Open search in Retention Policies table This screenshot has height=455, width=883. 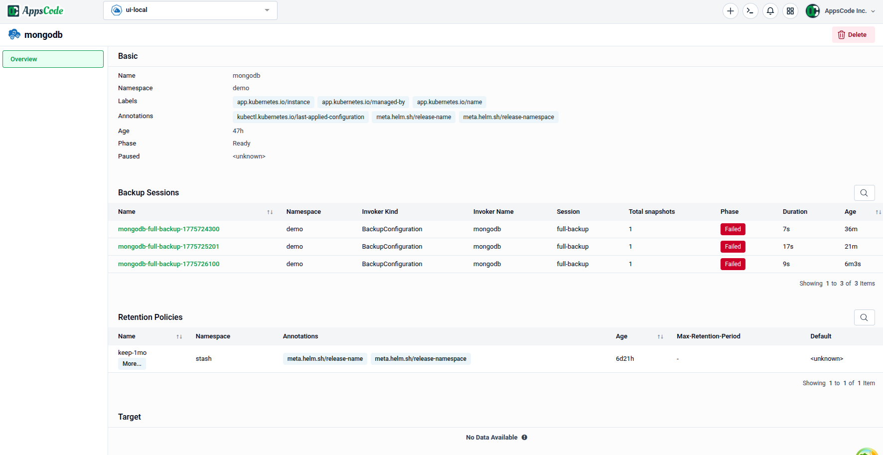click(864, 317)
